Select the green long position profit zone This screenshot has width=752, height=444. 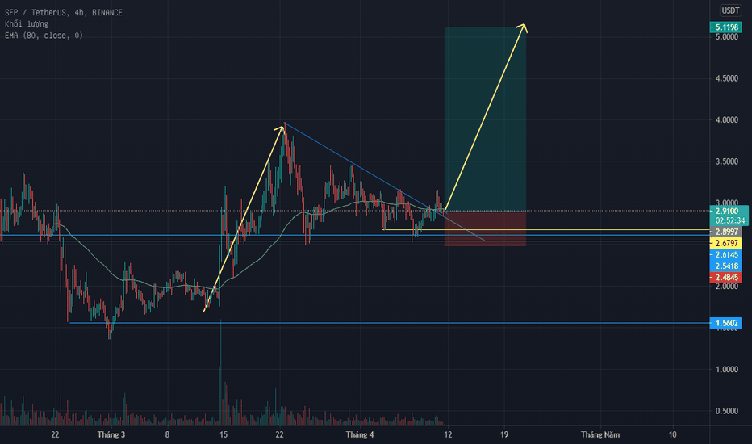point(485,119)
